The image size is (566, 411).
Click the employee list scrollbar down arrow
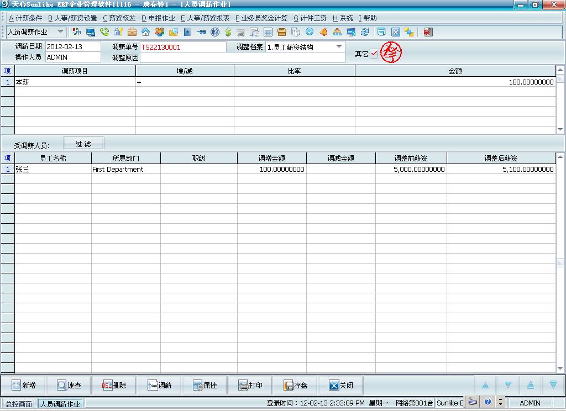[560, 369]
